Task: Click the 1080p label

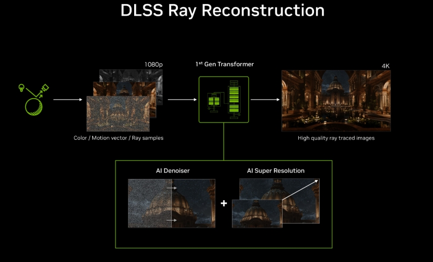Action: click(153, 65)
